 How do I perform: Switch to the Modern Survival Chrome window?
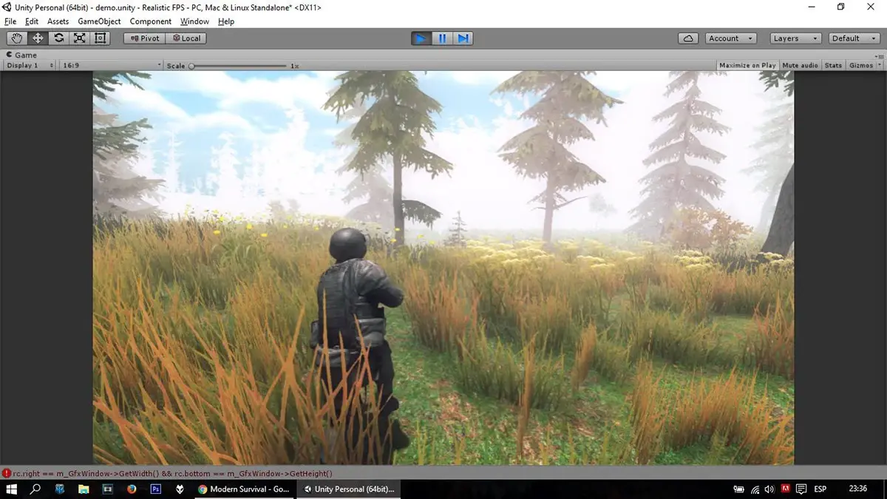tap(244, 489)
